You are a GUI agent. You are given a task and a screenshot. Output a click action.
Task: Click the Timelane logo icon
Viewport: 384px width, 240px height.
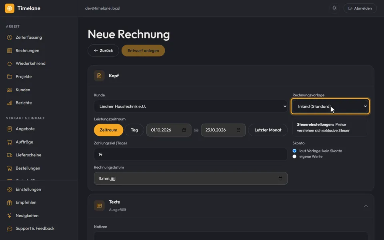pos(10,8)
